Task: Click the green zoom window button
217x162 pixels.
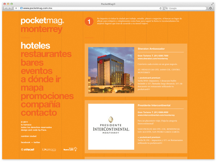Action: (x=12, y=4)
